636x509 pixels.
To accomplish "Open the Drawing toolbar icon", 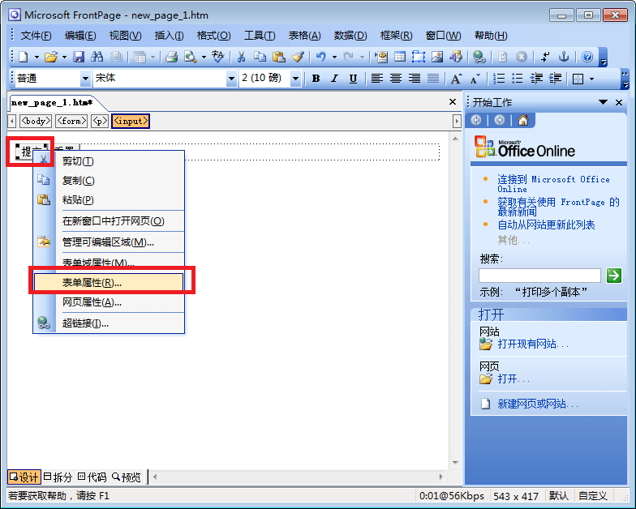I will pyautogui.click(x=456, y=57).
